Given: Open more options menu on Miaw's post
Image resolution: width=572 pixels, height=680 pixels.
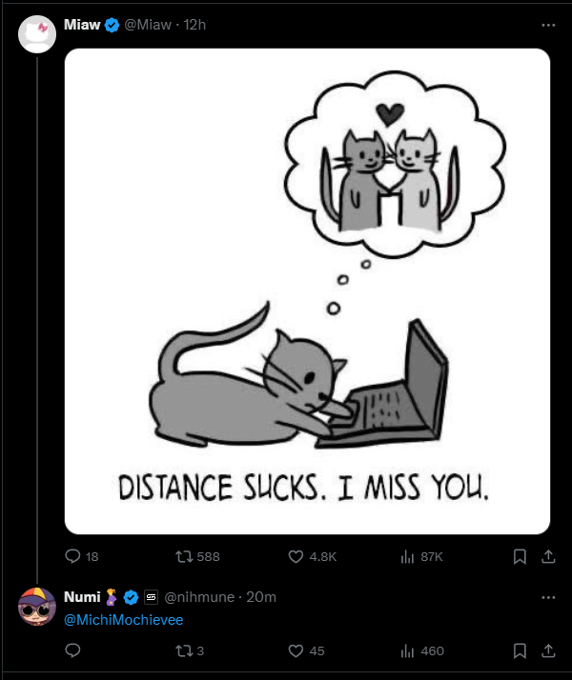Looking at the screenshot, I should 548,25.
